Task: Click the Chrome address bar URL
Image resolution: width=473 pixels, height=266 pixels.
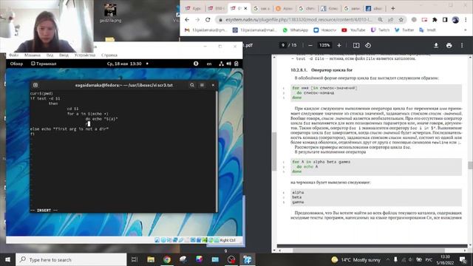Action: (299, 20)
